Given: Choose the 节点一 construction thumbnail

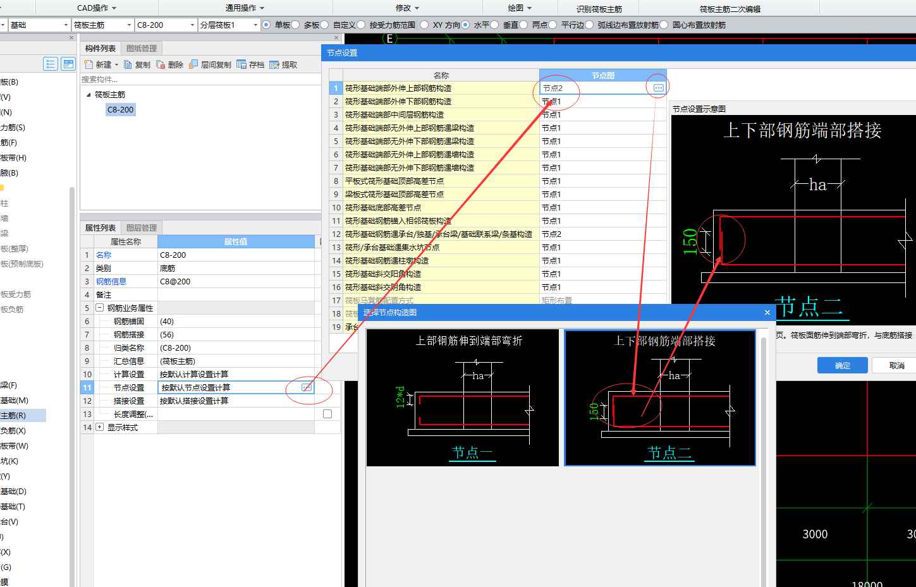Looking at the screenshot, I should click(463, 397).
